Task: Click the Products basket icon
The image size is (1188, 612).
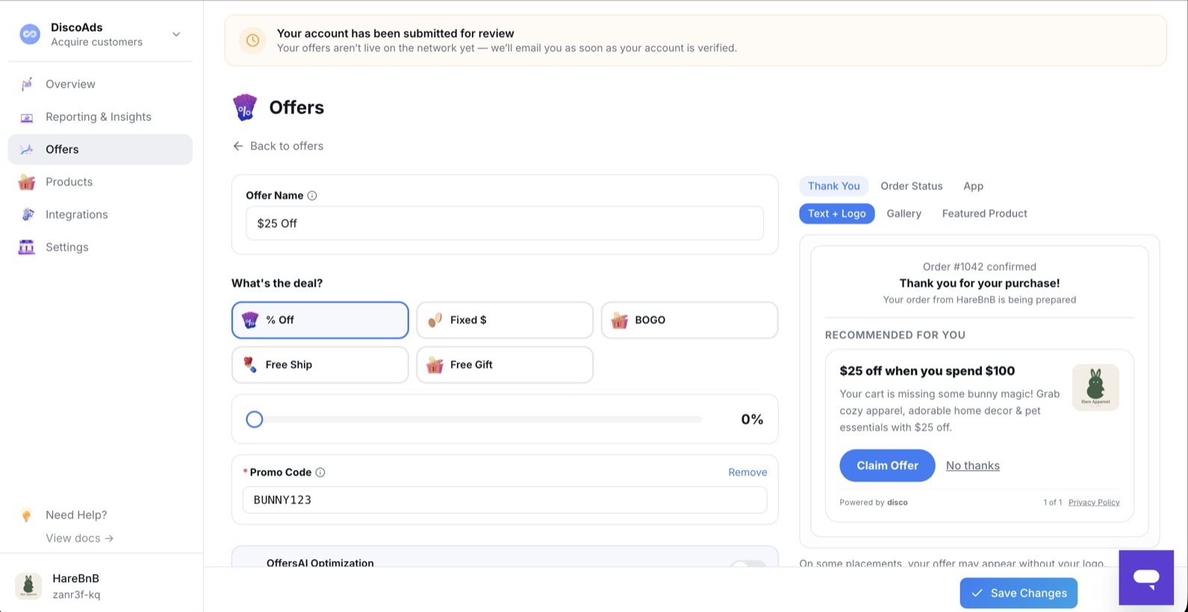Action: 27,182
